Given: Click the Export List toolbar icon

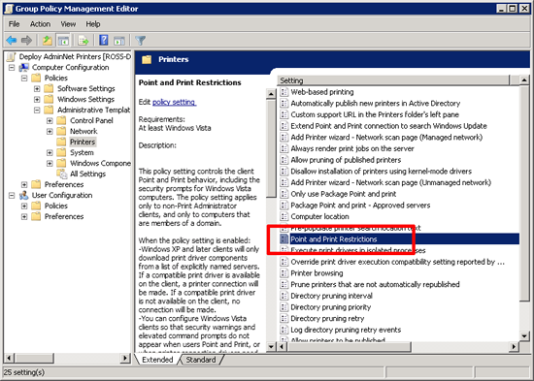Looking at the screenshot, I should click(x=83, y=41).
